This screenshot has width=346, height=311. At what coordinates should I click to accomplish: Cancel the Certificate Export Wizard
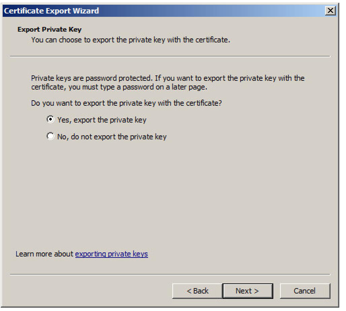click(x=305, y=291)
